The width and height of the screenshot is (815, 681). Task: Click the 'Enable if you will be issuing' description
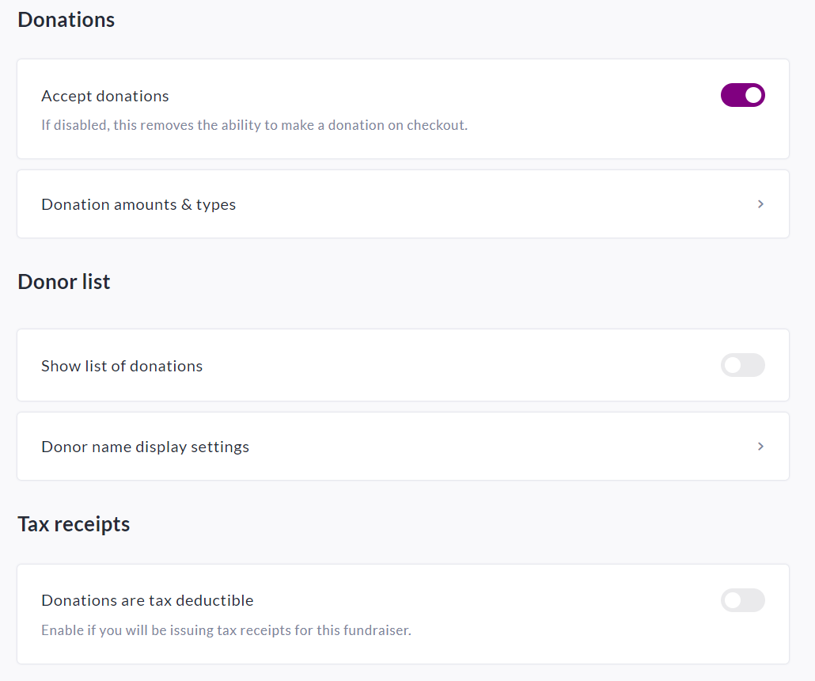pos(226,631)
